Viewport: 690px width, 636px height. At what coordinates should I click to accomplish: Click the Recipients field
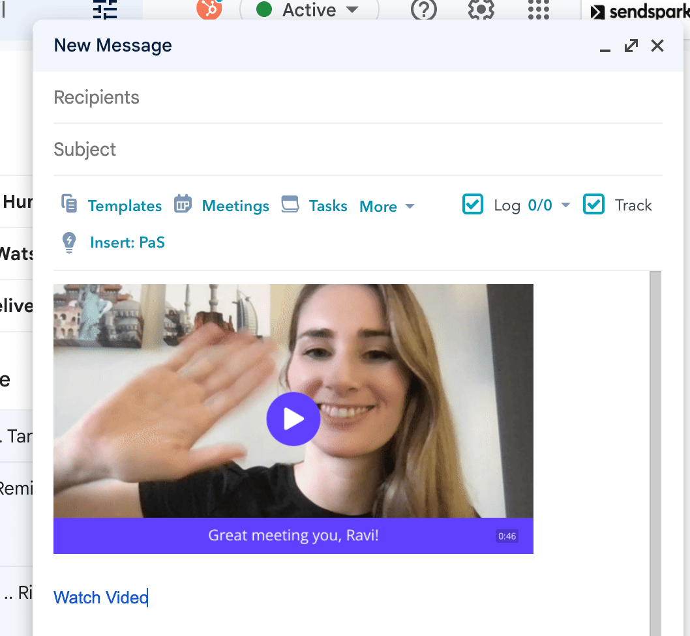358,98
